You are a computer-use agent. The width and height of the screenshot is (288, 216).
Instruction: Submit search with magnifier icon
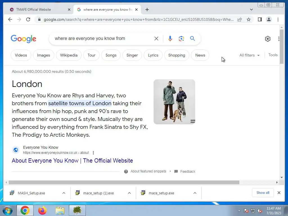(x=192, y=38)
